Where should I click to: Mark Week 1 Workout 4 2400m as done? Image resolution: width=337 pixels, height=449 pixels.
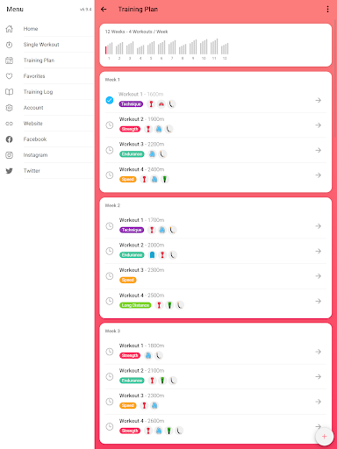(110, 175)
